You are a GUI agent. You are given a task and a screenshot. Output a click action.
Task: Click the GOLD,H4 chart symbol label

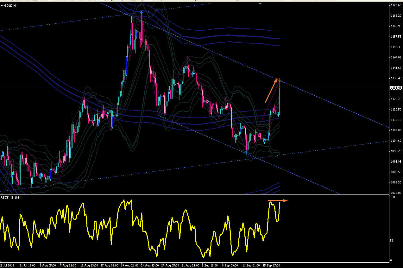[x=10, y=5]
